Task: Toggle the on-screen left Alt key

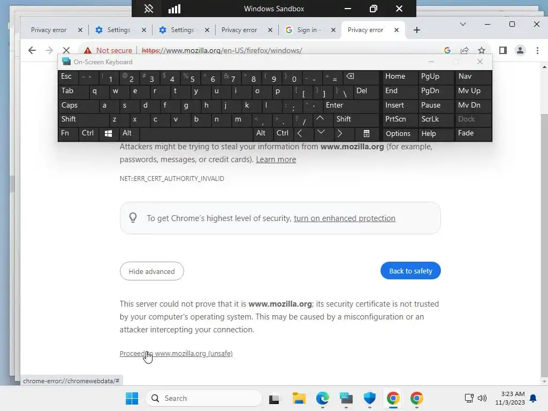Action: (128, 133)
